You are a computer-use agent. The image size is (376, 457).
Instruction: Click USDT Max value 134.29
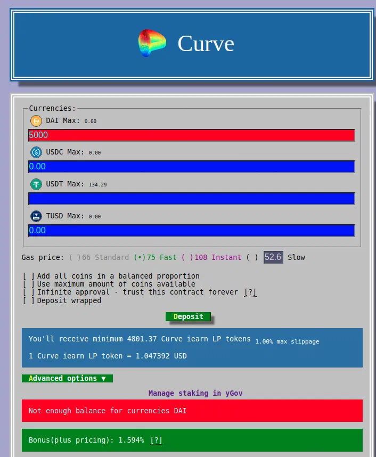[97, 185]
